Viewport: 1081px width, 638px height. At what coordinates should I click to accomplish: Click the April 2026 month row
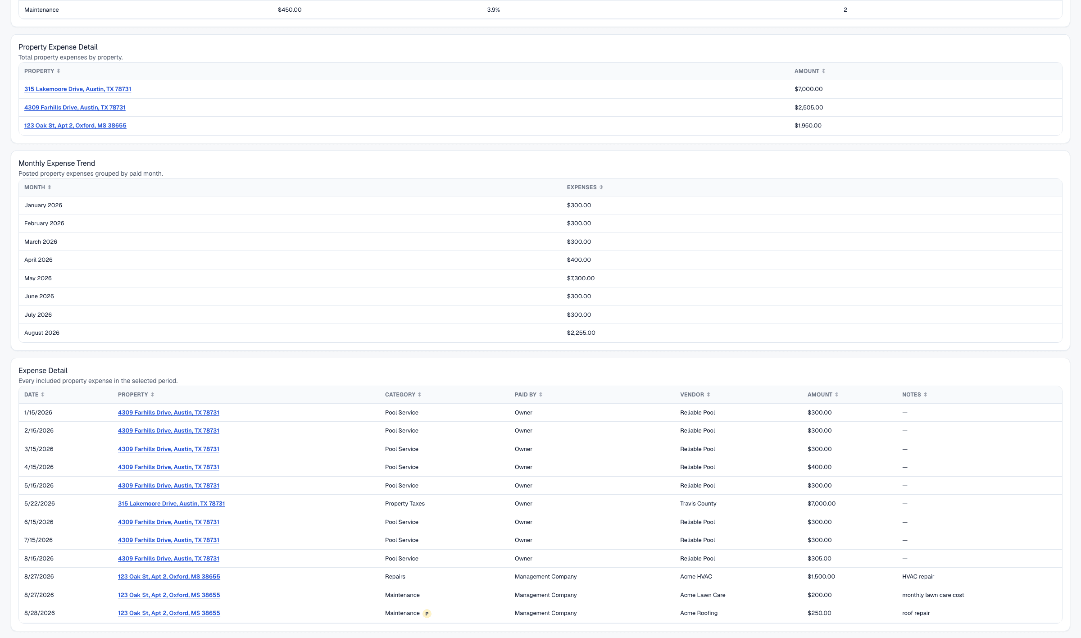tap(540, 260)
